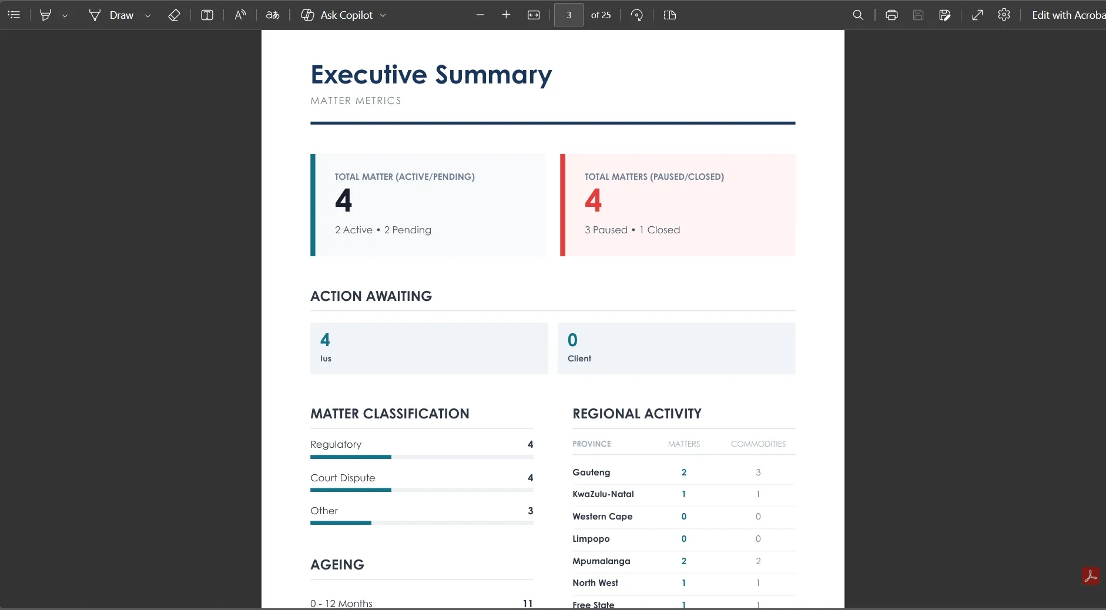Viewport: 1106px width, 610px height.
Task: Click the Fit to width icon
Action: (x=534, y=15)
